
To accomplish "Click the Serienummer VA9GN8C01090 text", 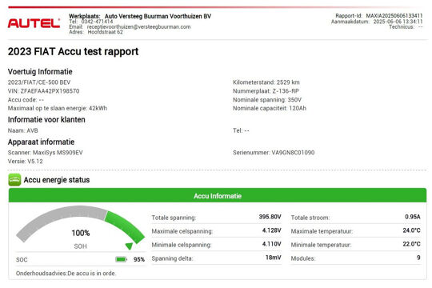I will coord(274,153).
